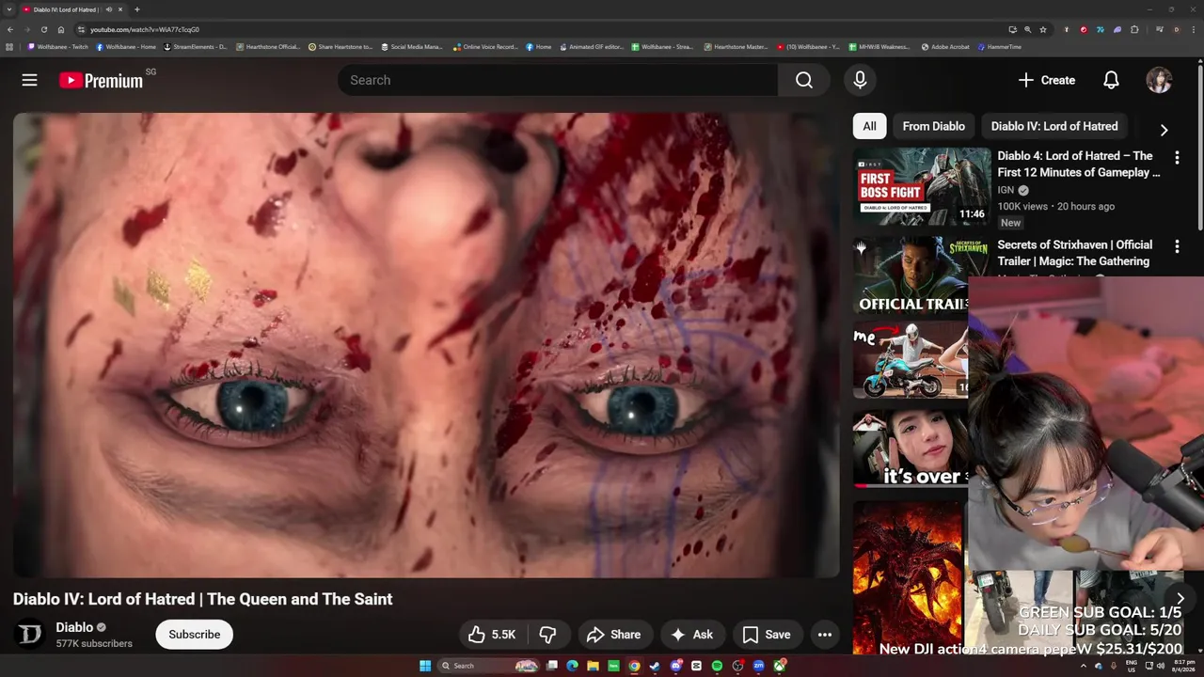Subscribe to the Diablo channel
1204x677 pixels.
pos(195,635)
